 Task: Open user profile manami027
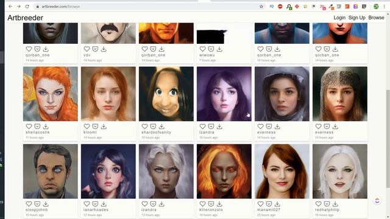pos(269,210)
